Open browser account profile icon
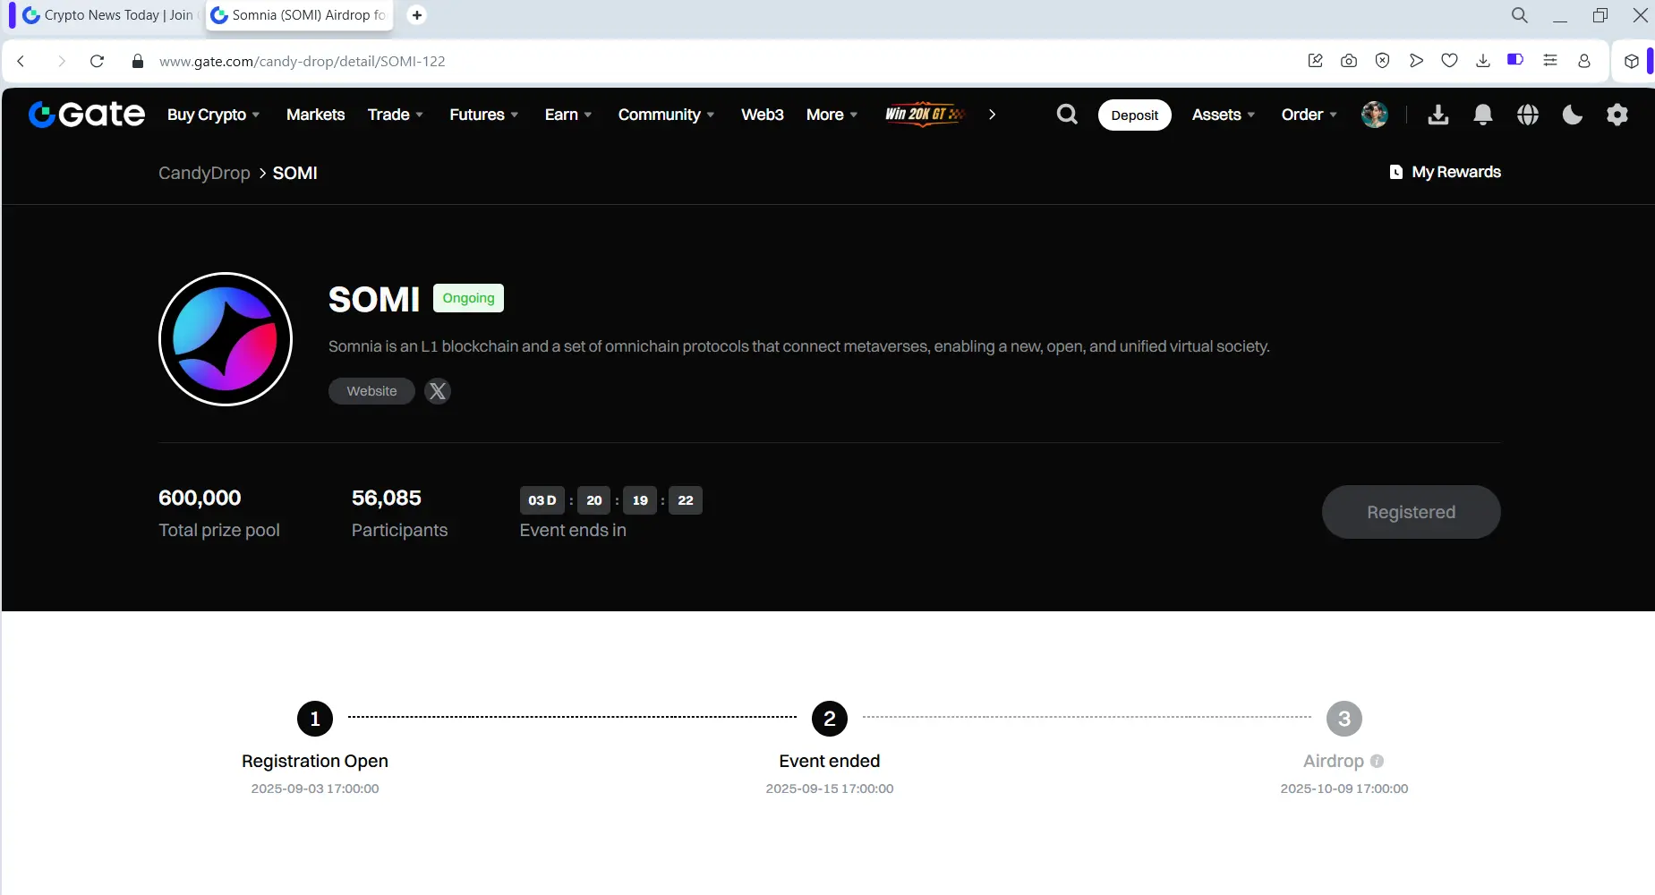The image size is (1655, 895). pos(1584,61)
